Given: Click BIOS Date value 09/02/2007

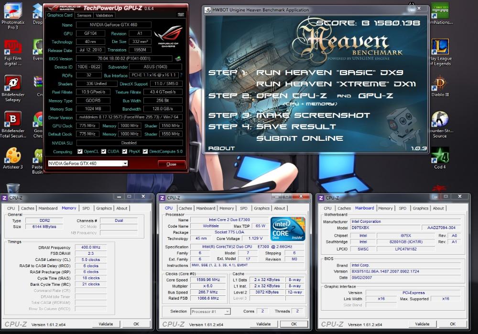Looking at the screenshot, I should click(405, 277).
